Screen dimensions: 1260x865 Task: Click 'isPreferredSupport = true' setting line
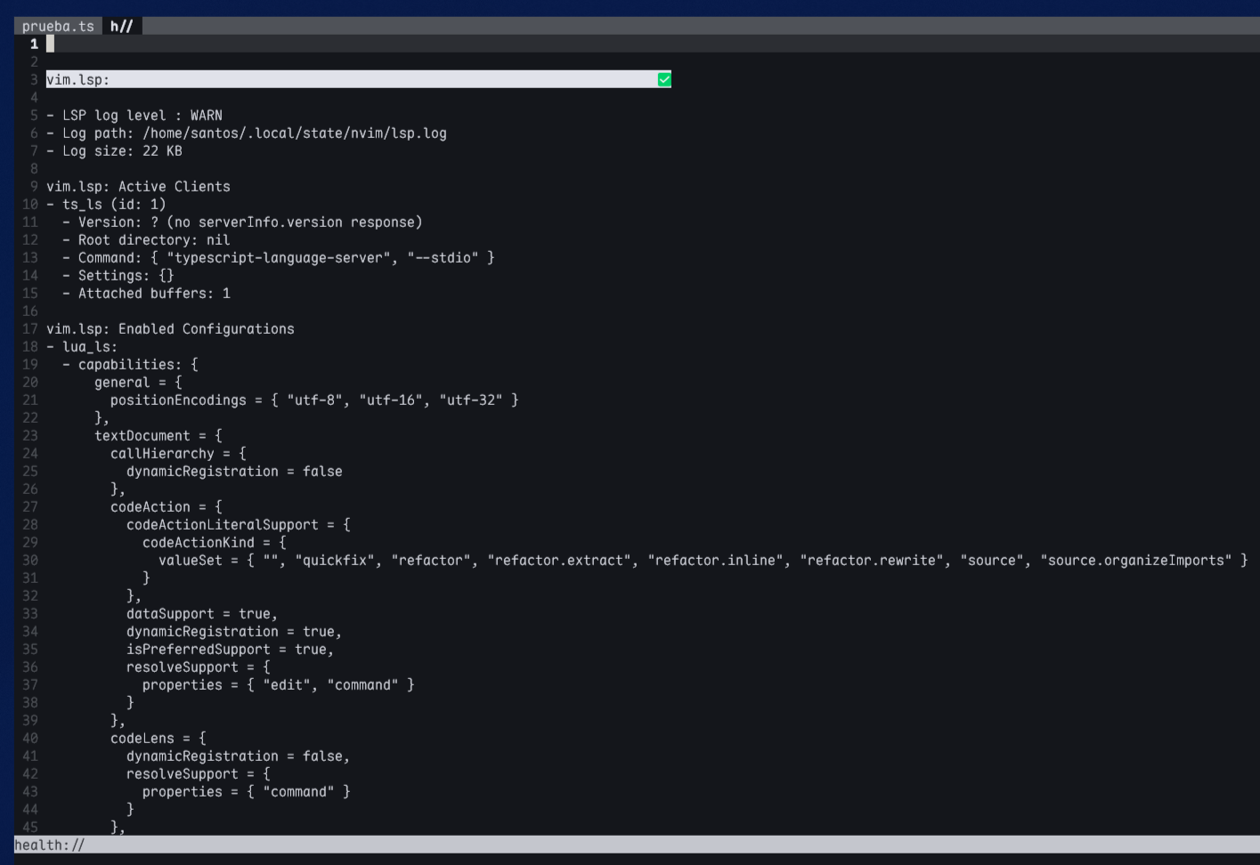click(230, 650)
